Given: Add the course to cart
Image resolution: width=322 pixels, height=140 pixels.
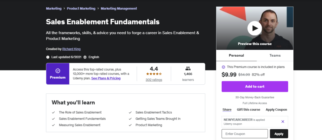Looking at the screenshot, I should point(255,87).
